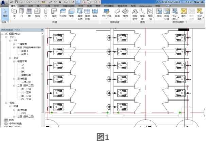Switch to the Extensions ribbon tab
The height and width of the screenshot is (143, 206).
[x=145, y=6]
